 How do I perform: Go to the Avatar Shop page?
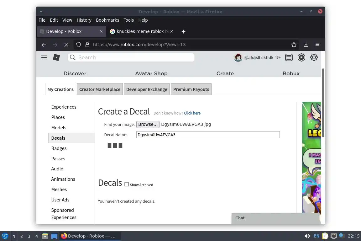(151, 73)
